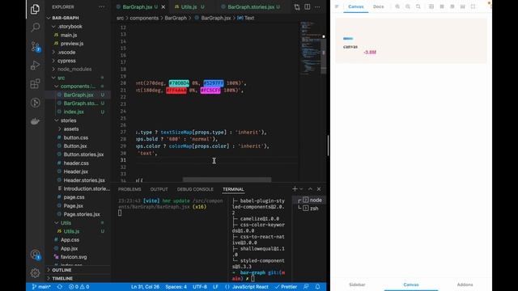Click the open changes icon in editor toolbar

click(297, 7)
